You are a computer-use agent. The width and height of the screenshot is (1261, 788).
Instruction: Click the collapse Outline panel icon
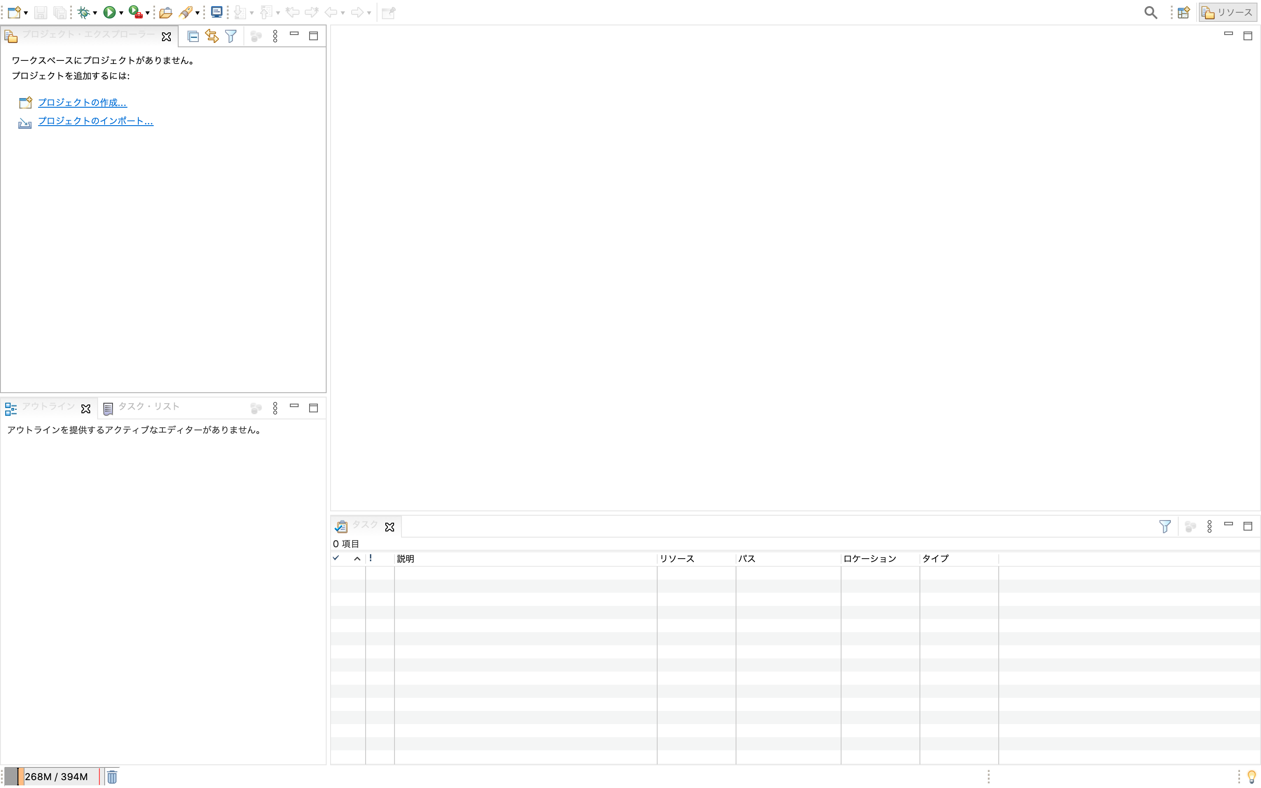click(294, 407)
